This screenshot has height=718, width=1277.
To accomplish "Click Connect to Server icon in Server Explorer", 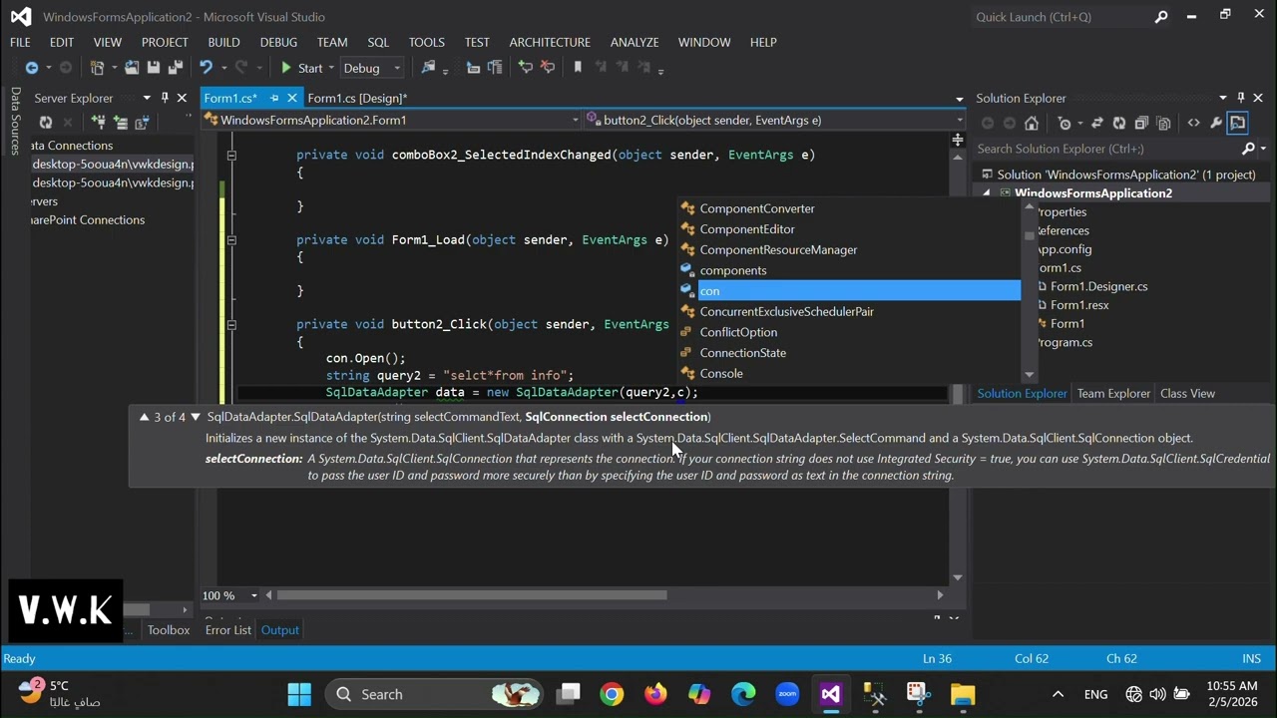I will [120, 123].
